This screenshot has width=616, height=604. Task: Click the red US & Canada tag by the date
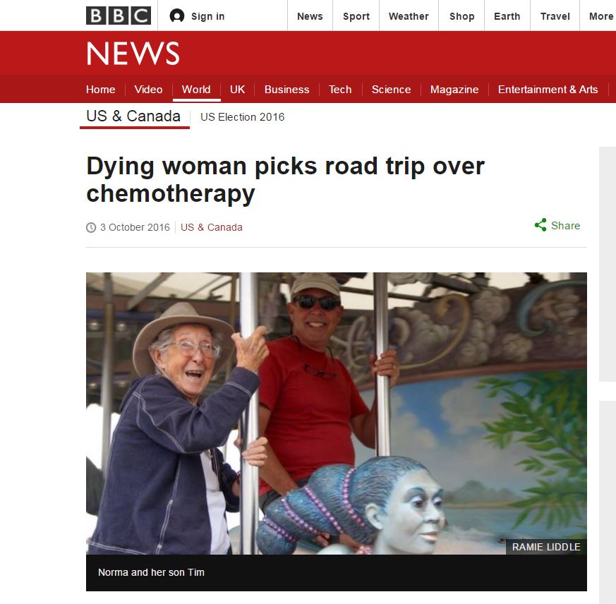coord(212,227)
